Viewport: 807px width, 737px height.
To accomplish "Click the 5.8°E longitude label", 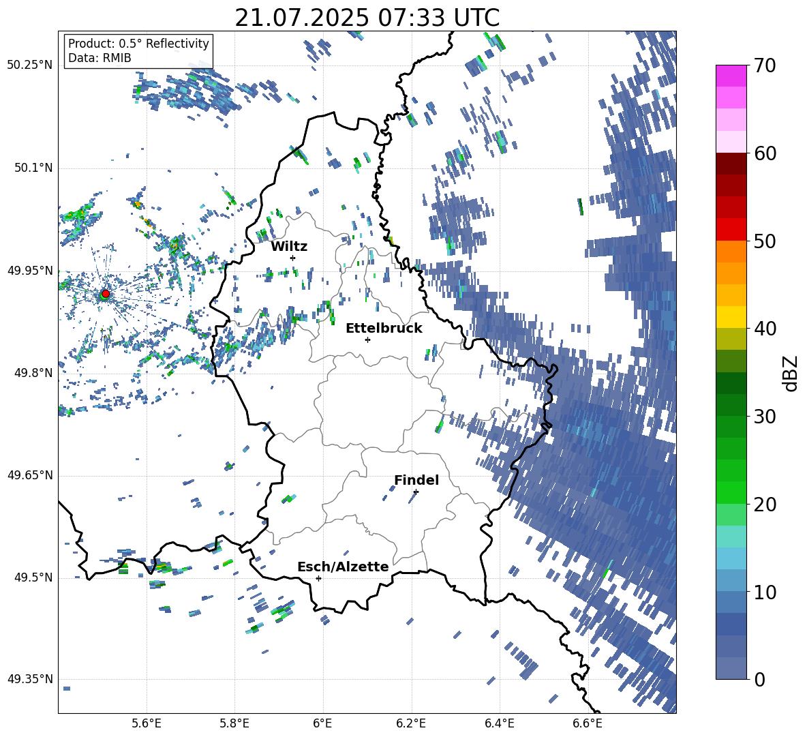I will click(x=234, y=724).
